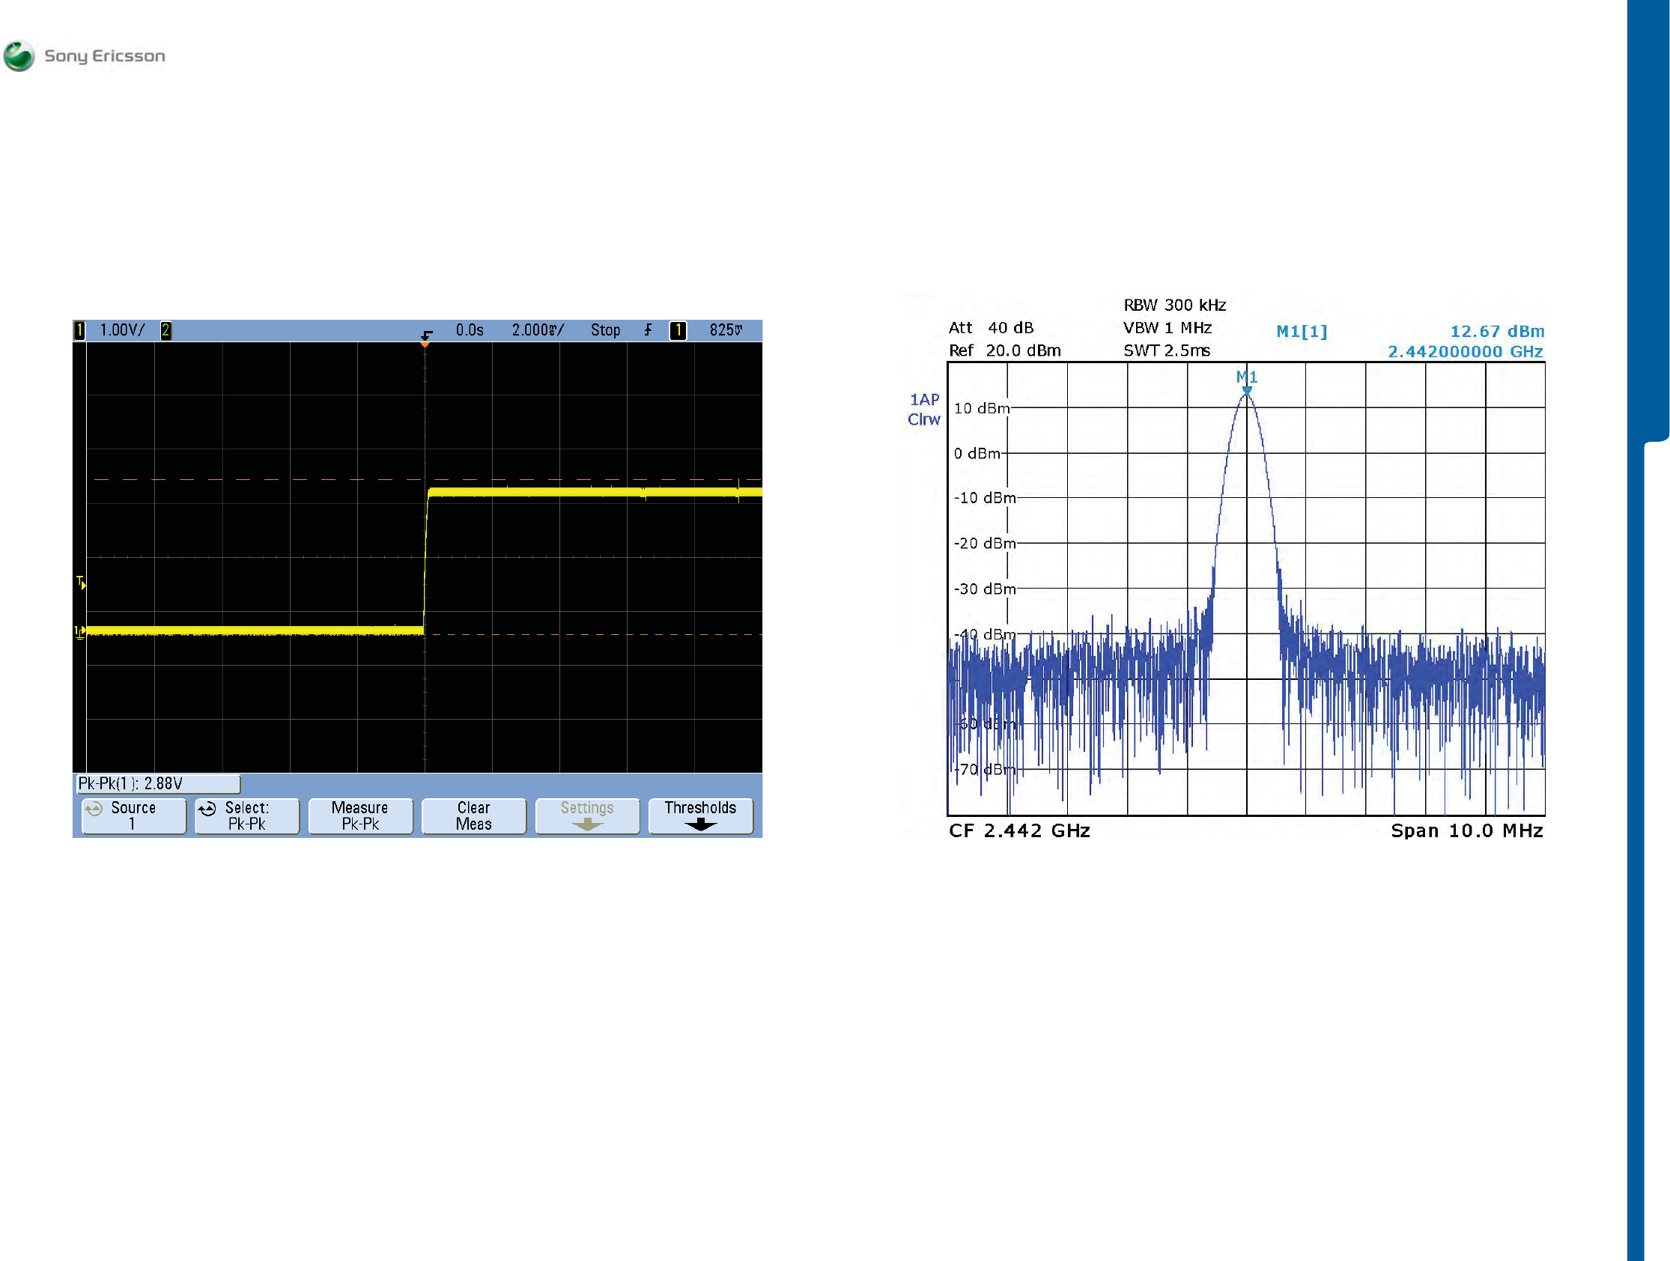This screenshot has height=1261, width=1670.
Task: Click the orange trigger position marker
Action: click(425, 344)
